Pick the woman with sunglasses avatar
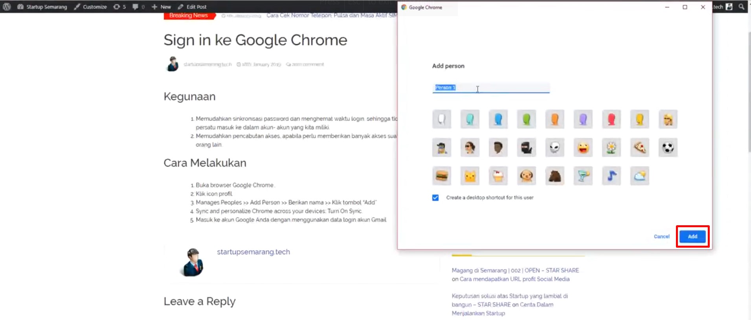This screenshot has width=751, height=320. pos(470,147)
